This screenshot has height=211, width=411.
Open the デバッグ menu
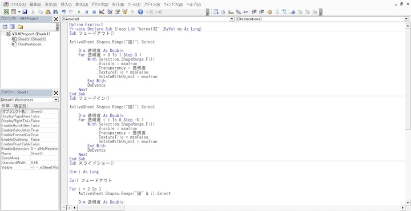pos(99,5)
